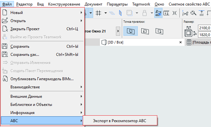The width and height of the screenshot is (211, 127).
Task: Close the 3D / Все tab
Action: tap(181, 42)
